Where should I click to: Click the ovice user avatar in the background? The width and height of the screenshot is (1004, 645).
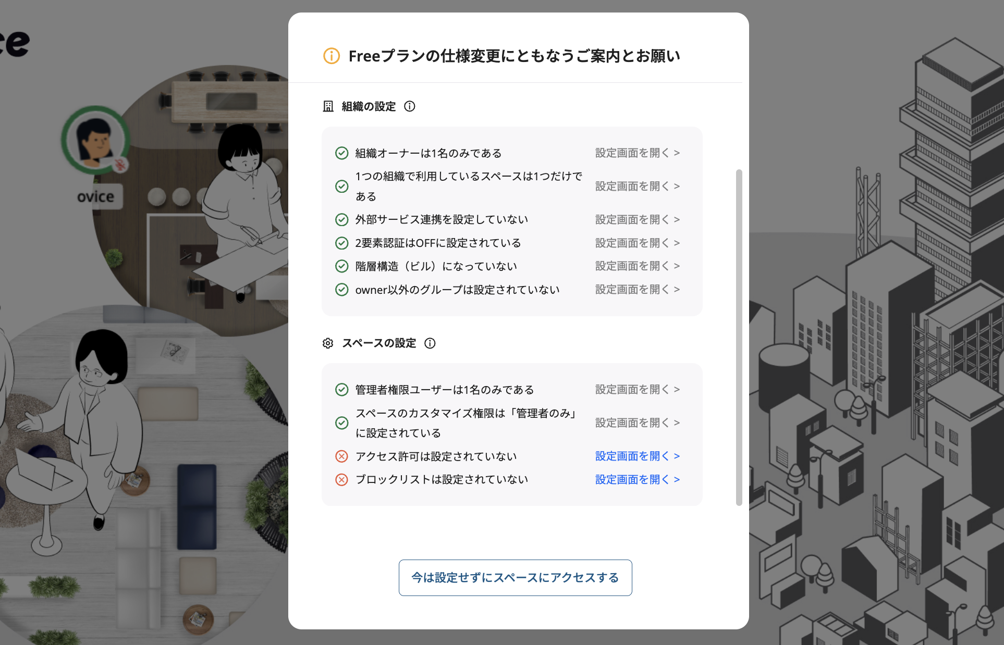tap(95, 140)
